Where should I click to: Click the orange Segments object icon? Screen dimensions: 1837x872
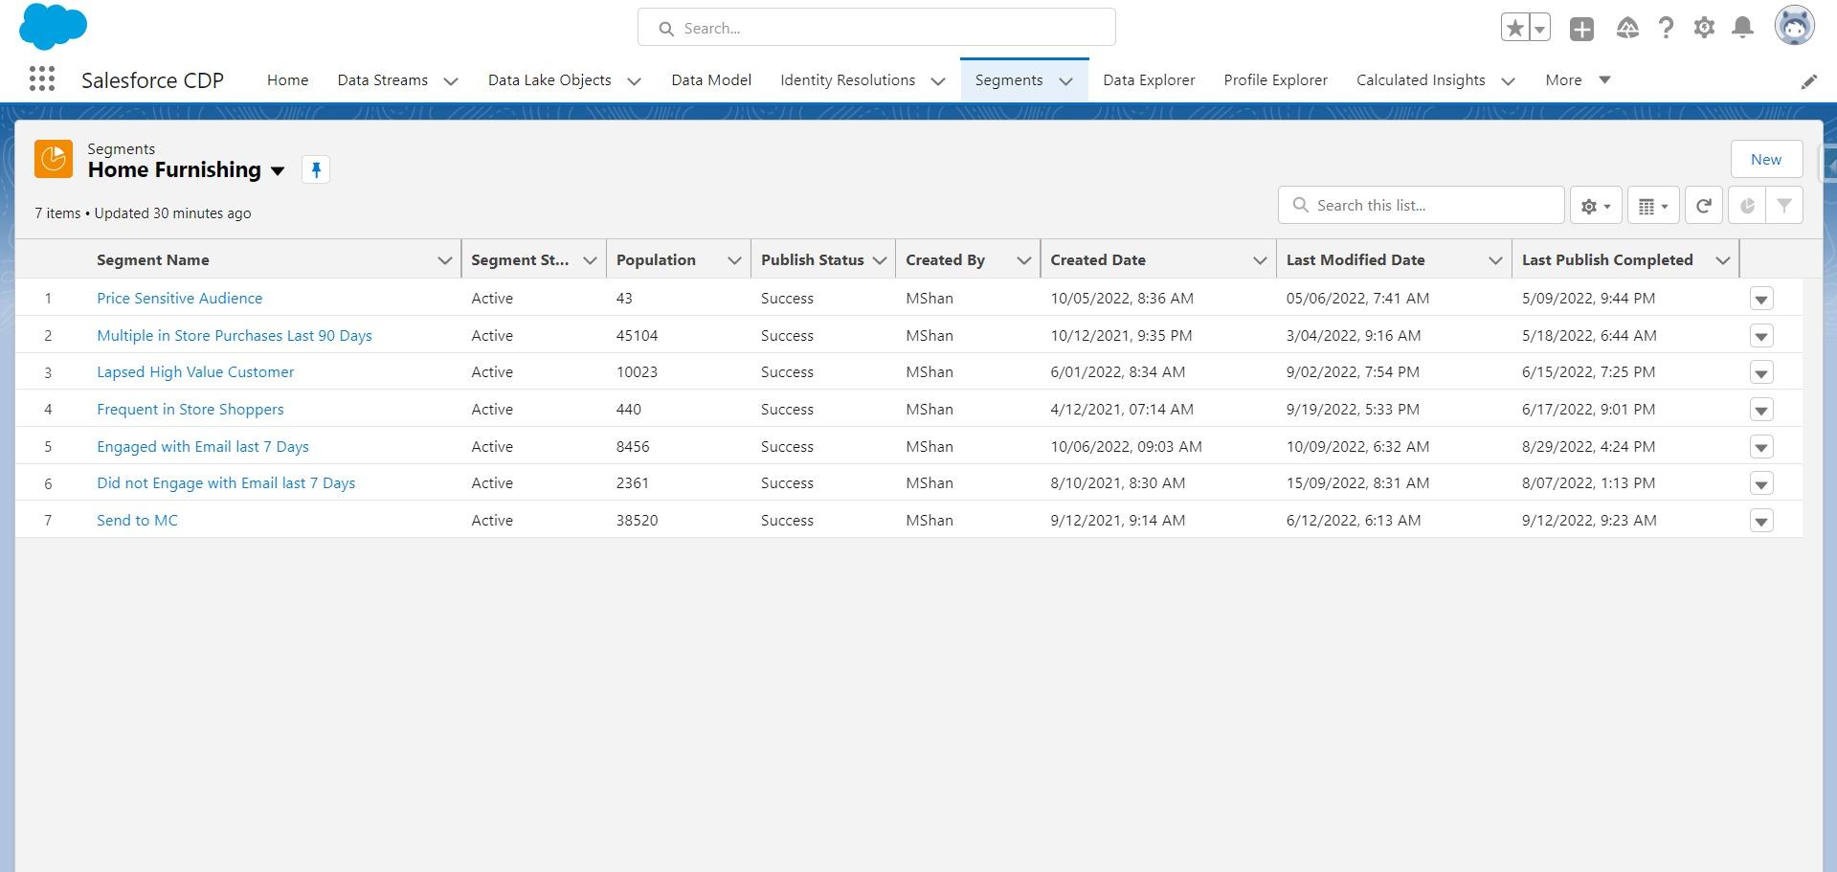click(x=54, y=159)
